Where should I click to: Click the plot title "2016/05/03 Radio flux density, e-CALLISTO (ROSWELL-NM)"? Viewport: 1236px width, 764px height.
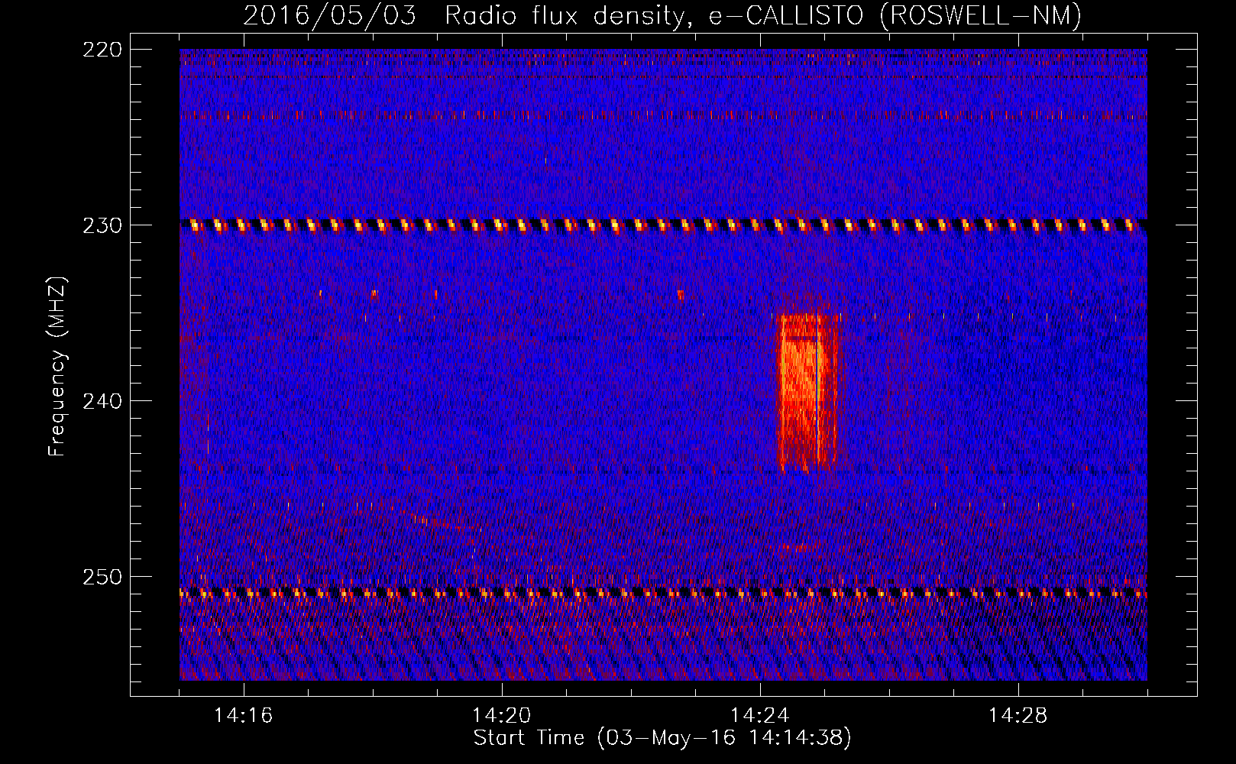click(x=662, y=15)
